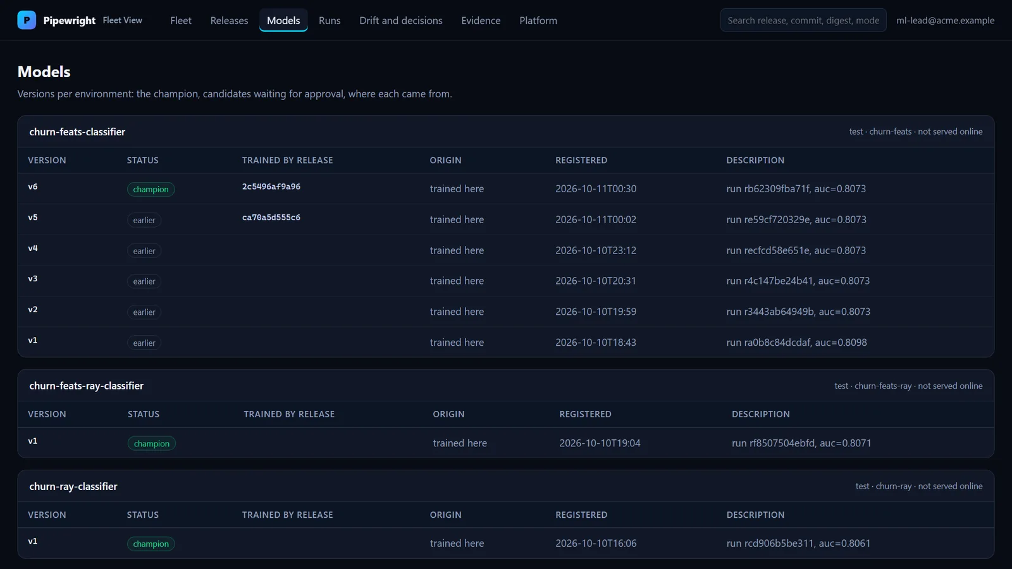The width and height of the screenshot is (1012, 569).
Task: Click description run rf8507504ebfd, auc=0.8071
Action: [x=801, y=443]
